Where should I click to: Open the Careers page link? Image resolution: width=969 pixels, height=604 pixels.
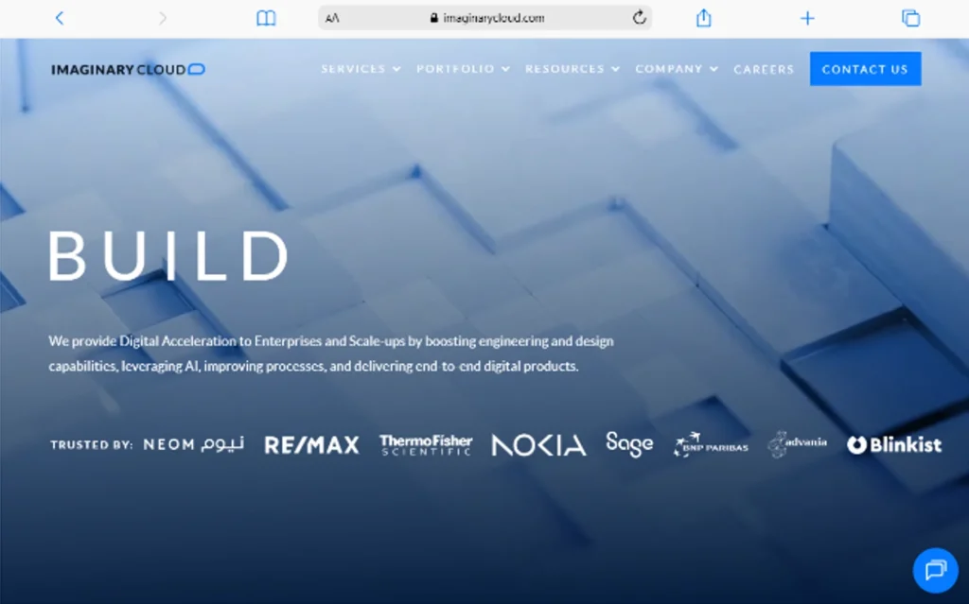[764, 69]
